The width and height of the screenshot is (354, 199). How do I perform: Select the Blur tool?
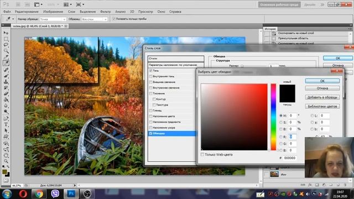pos(6,106)
